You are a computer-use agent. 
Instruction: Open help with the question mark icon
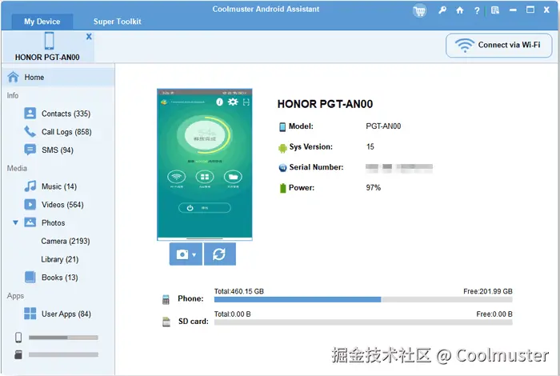(477, 10)
